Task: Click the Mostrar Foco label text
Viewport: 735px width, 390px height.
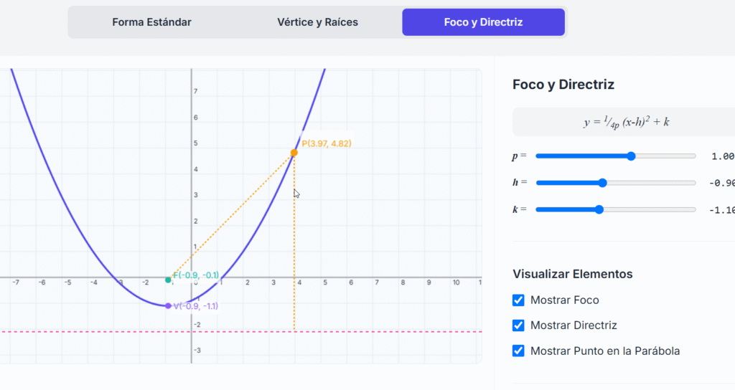Action: (564, 300)
